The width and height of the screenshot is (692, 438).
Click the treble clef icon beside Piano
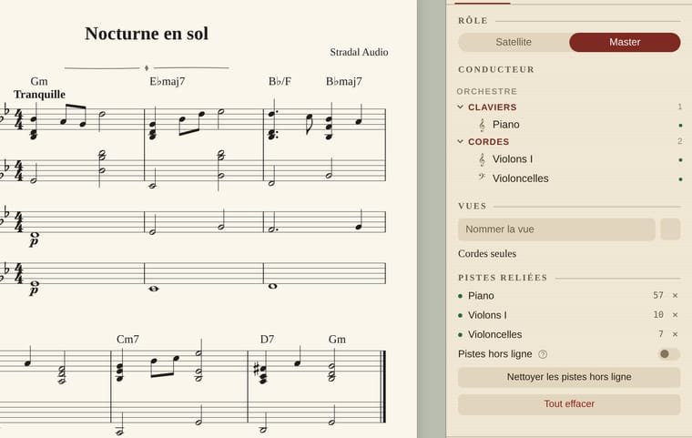click(x=482, y=125)
